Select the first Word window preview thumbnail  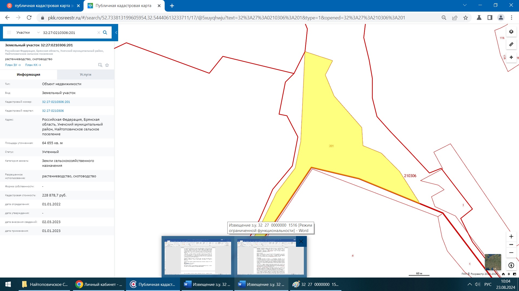pyautogui.click(x=198, y=257)
